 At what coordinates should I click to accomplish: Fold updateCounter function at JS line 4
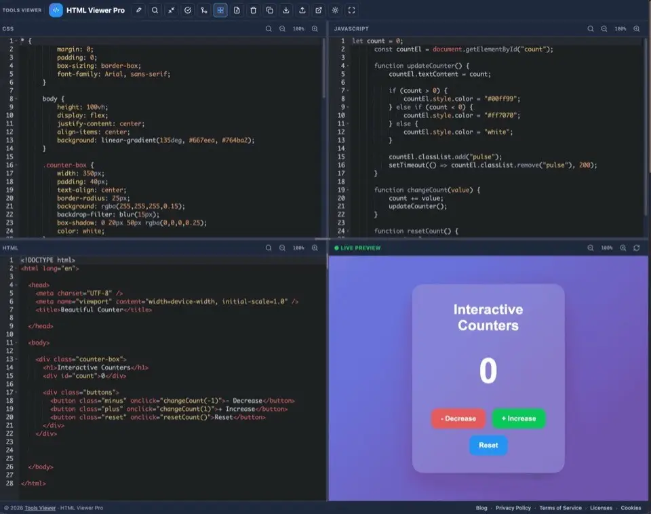(347, 66)
